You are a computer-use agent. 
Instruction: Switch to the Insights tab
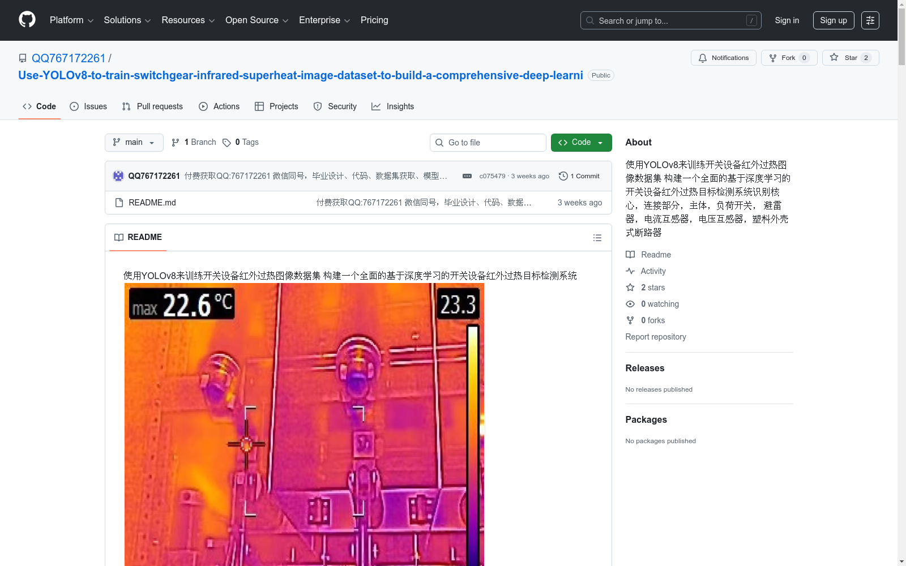point(393,106)
